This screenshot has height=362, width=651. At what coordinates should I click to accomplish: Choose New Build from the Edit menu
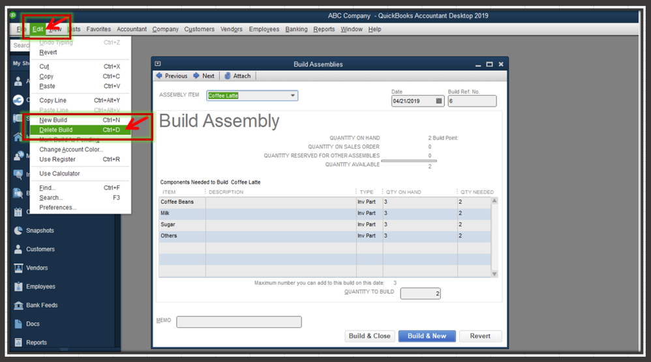80,120
